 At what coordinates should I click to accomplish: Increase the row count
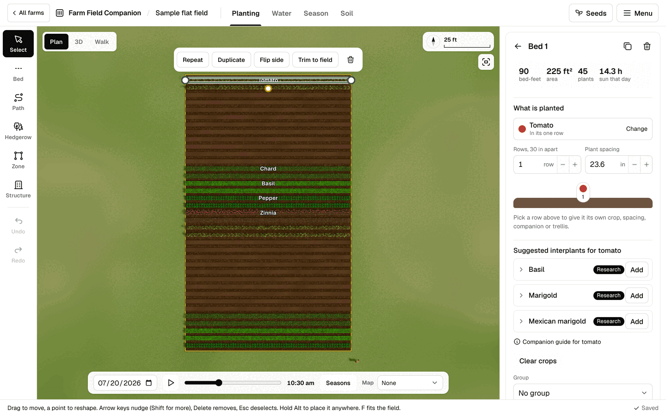[x=575, y=165]
